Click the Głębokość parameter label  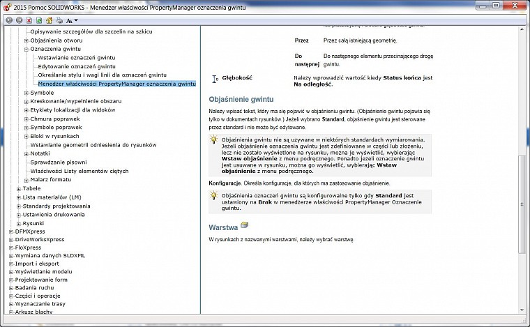[x=237, y=77]
